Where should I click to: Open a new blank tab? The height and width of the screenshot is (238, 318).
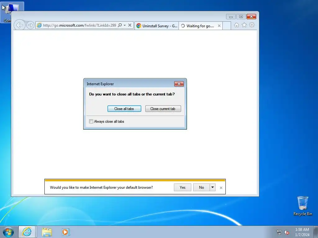pyautogui.click(x=227, y=26)
